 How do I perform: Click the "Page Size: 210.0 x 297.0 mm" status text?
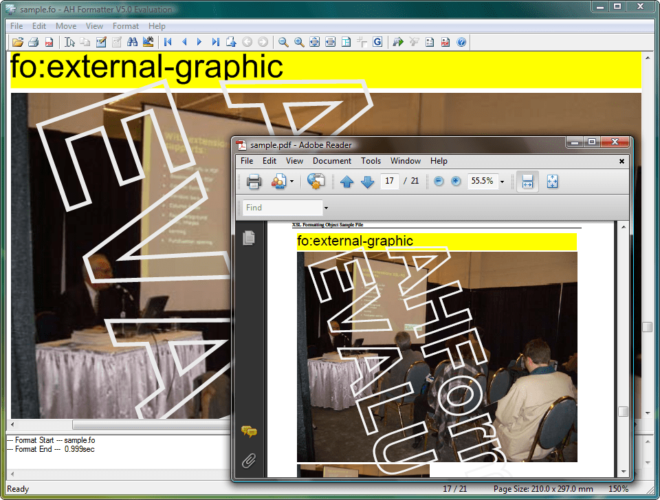543,489
